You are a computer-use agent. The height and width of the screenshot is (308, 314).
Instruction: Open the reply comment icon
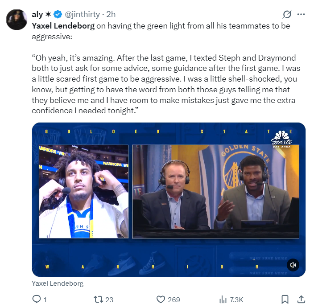(37, 300)
